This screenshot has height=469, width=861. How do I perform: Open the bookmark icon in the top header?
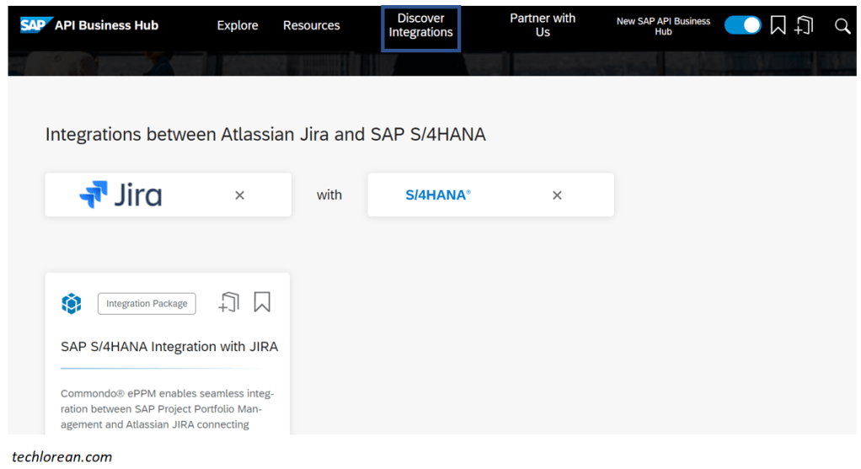(778, 25)
